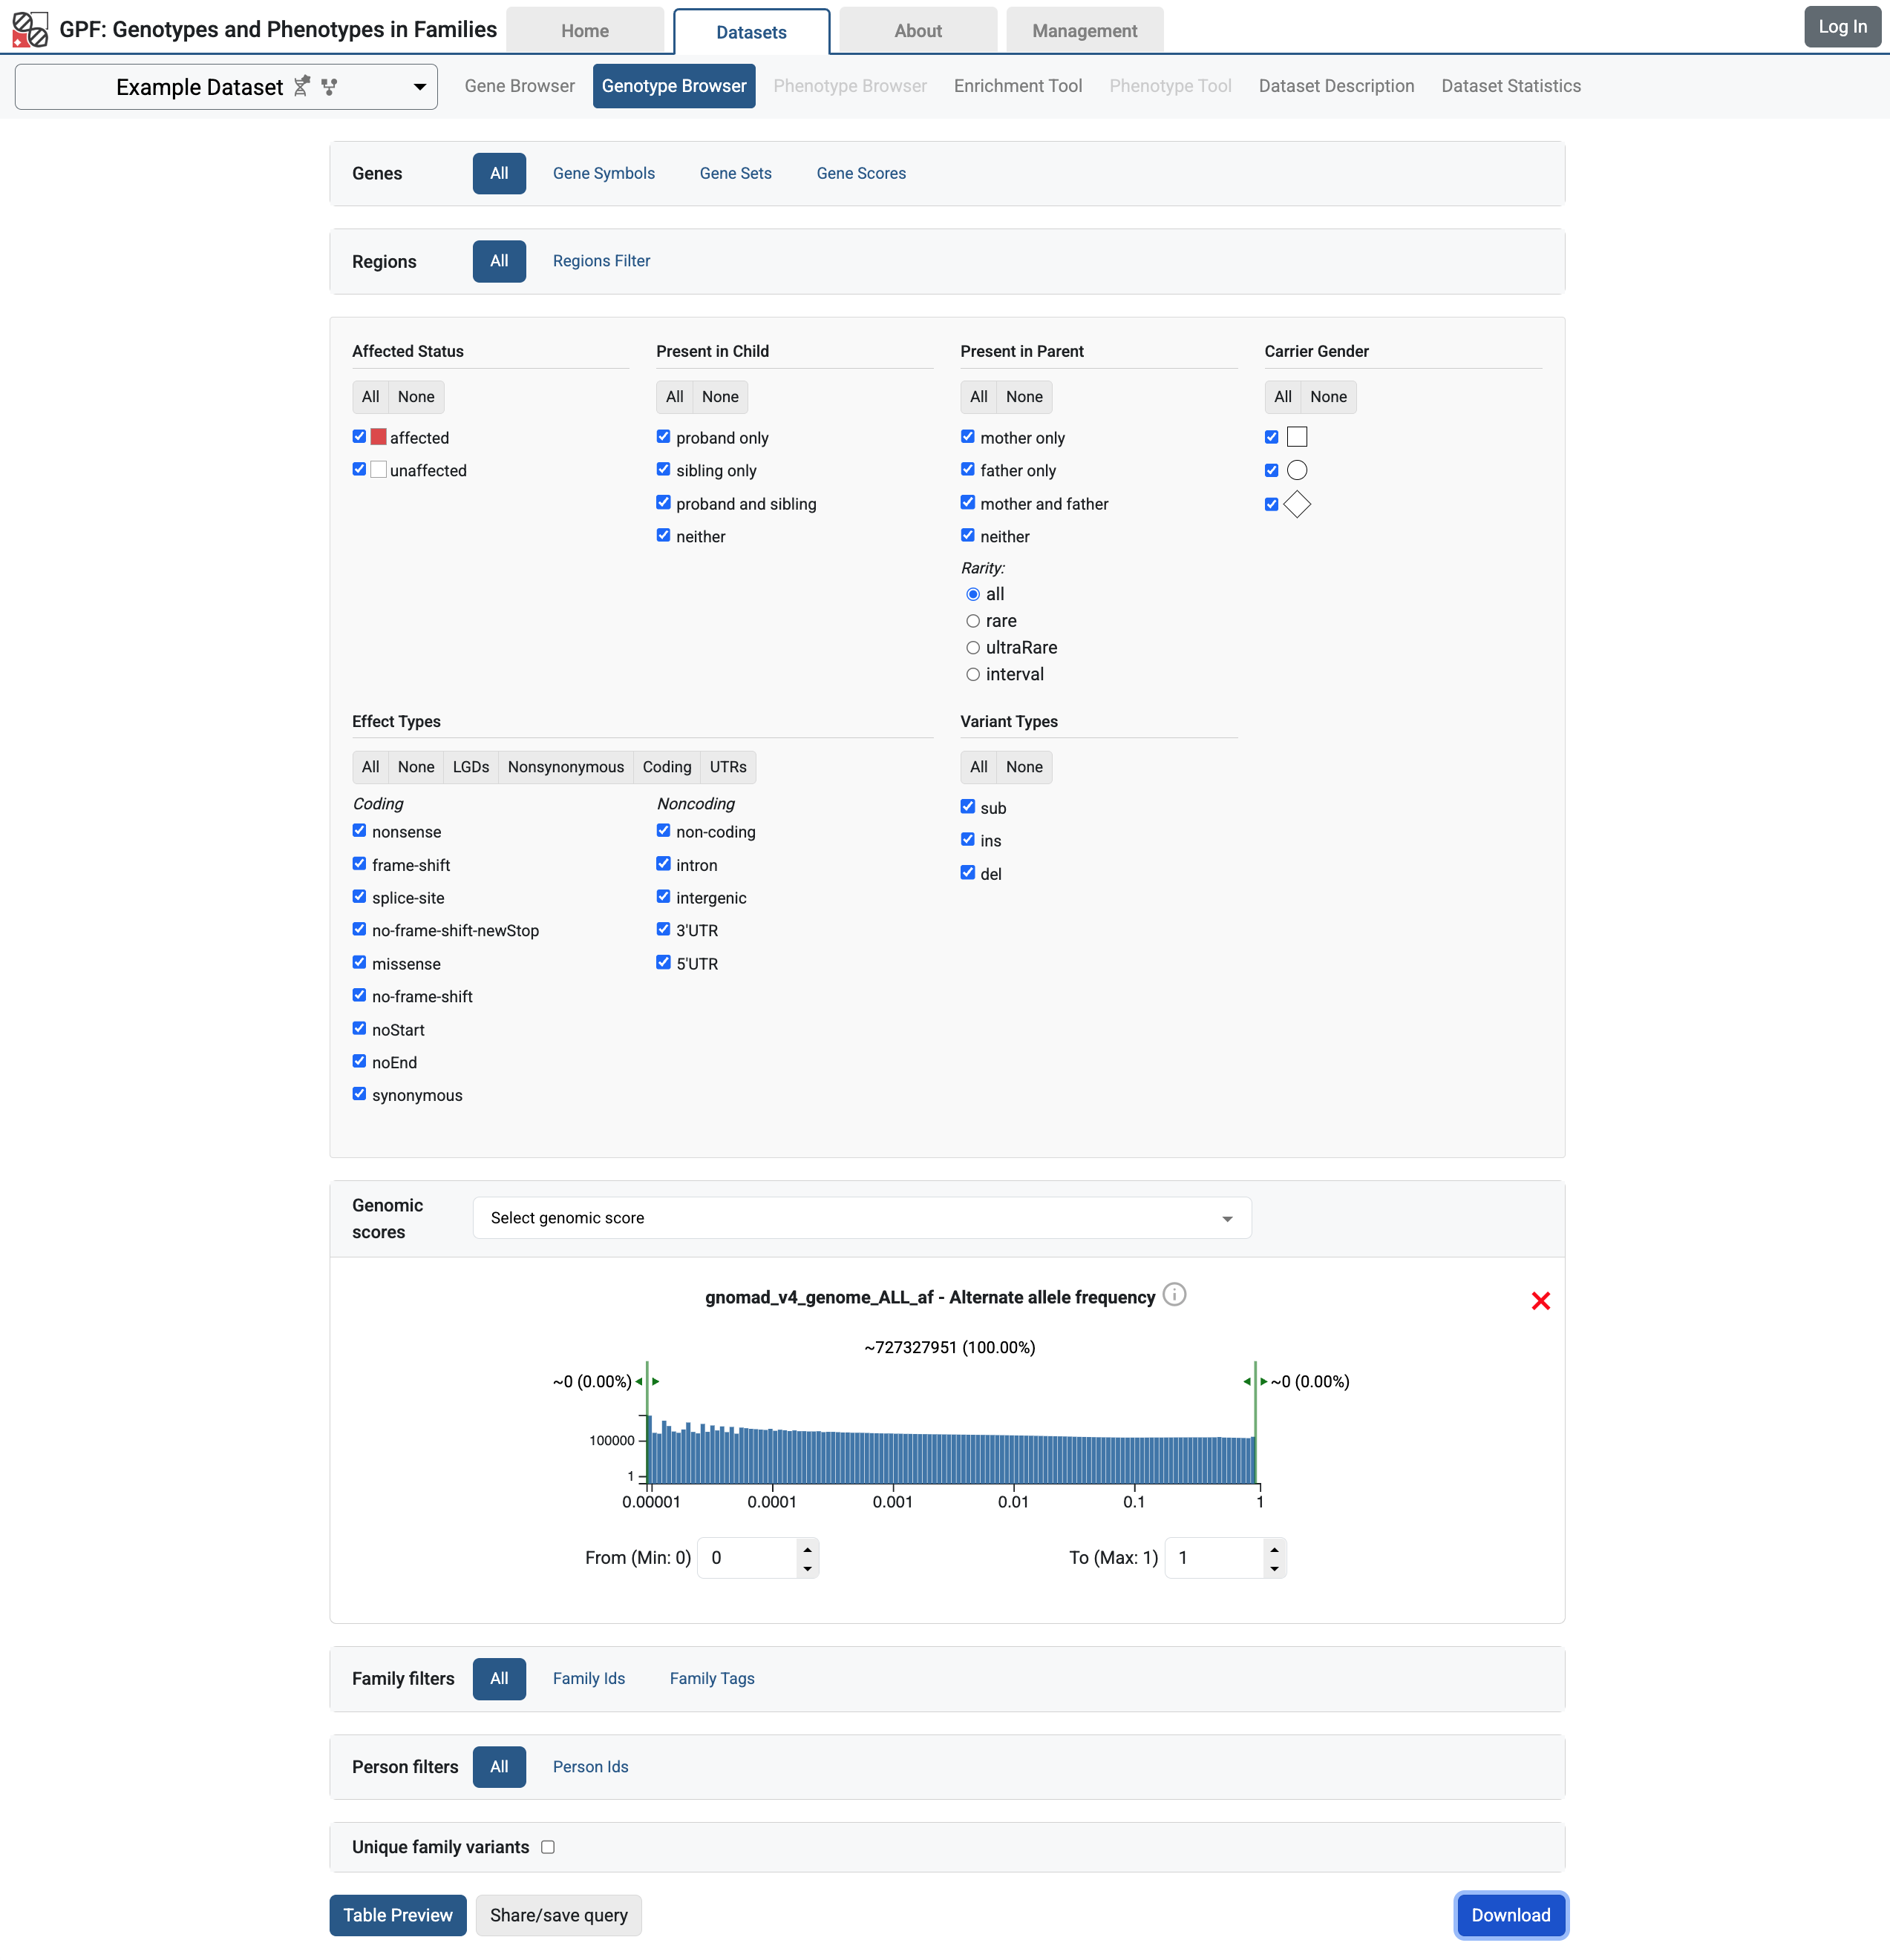Open the Example Dataset dropdown
The height and width of the screenshot is (1960, 1890).
(x=420, y=86)
